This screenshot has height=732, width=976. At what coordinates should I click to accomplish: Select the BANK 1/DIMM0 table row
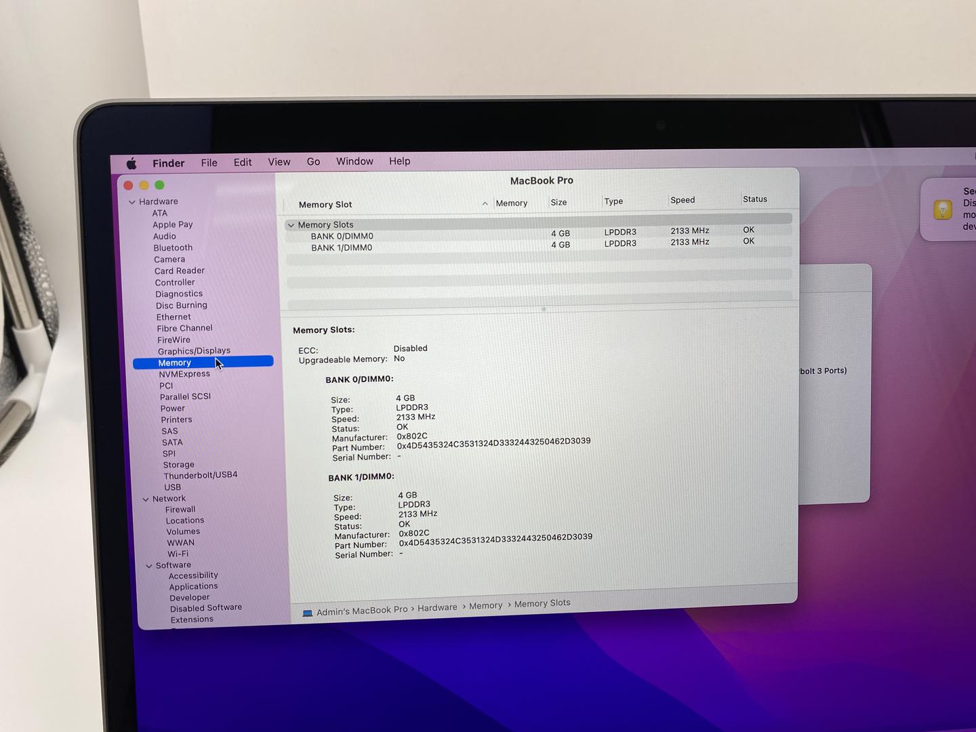click(x=539, y=245)
